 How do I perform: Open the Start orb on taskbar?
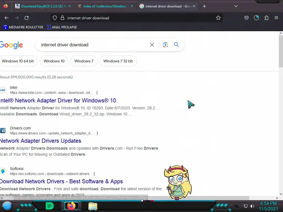[x=7, y=206]
